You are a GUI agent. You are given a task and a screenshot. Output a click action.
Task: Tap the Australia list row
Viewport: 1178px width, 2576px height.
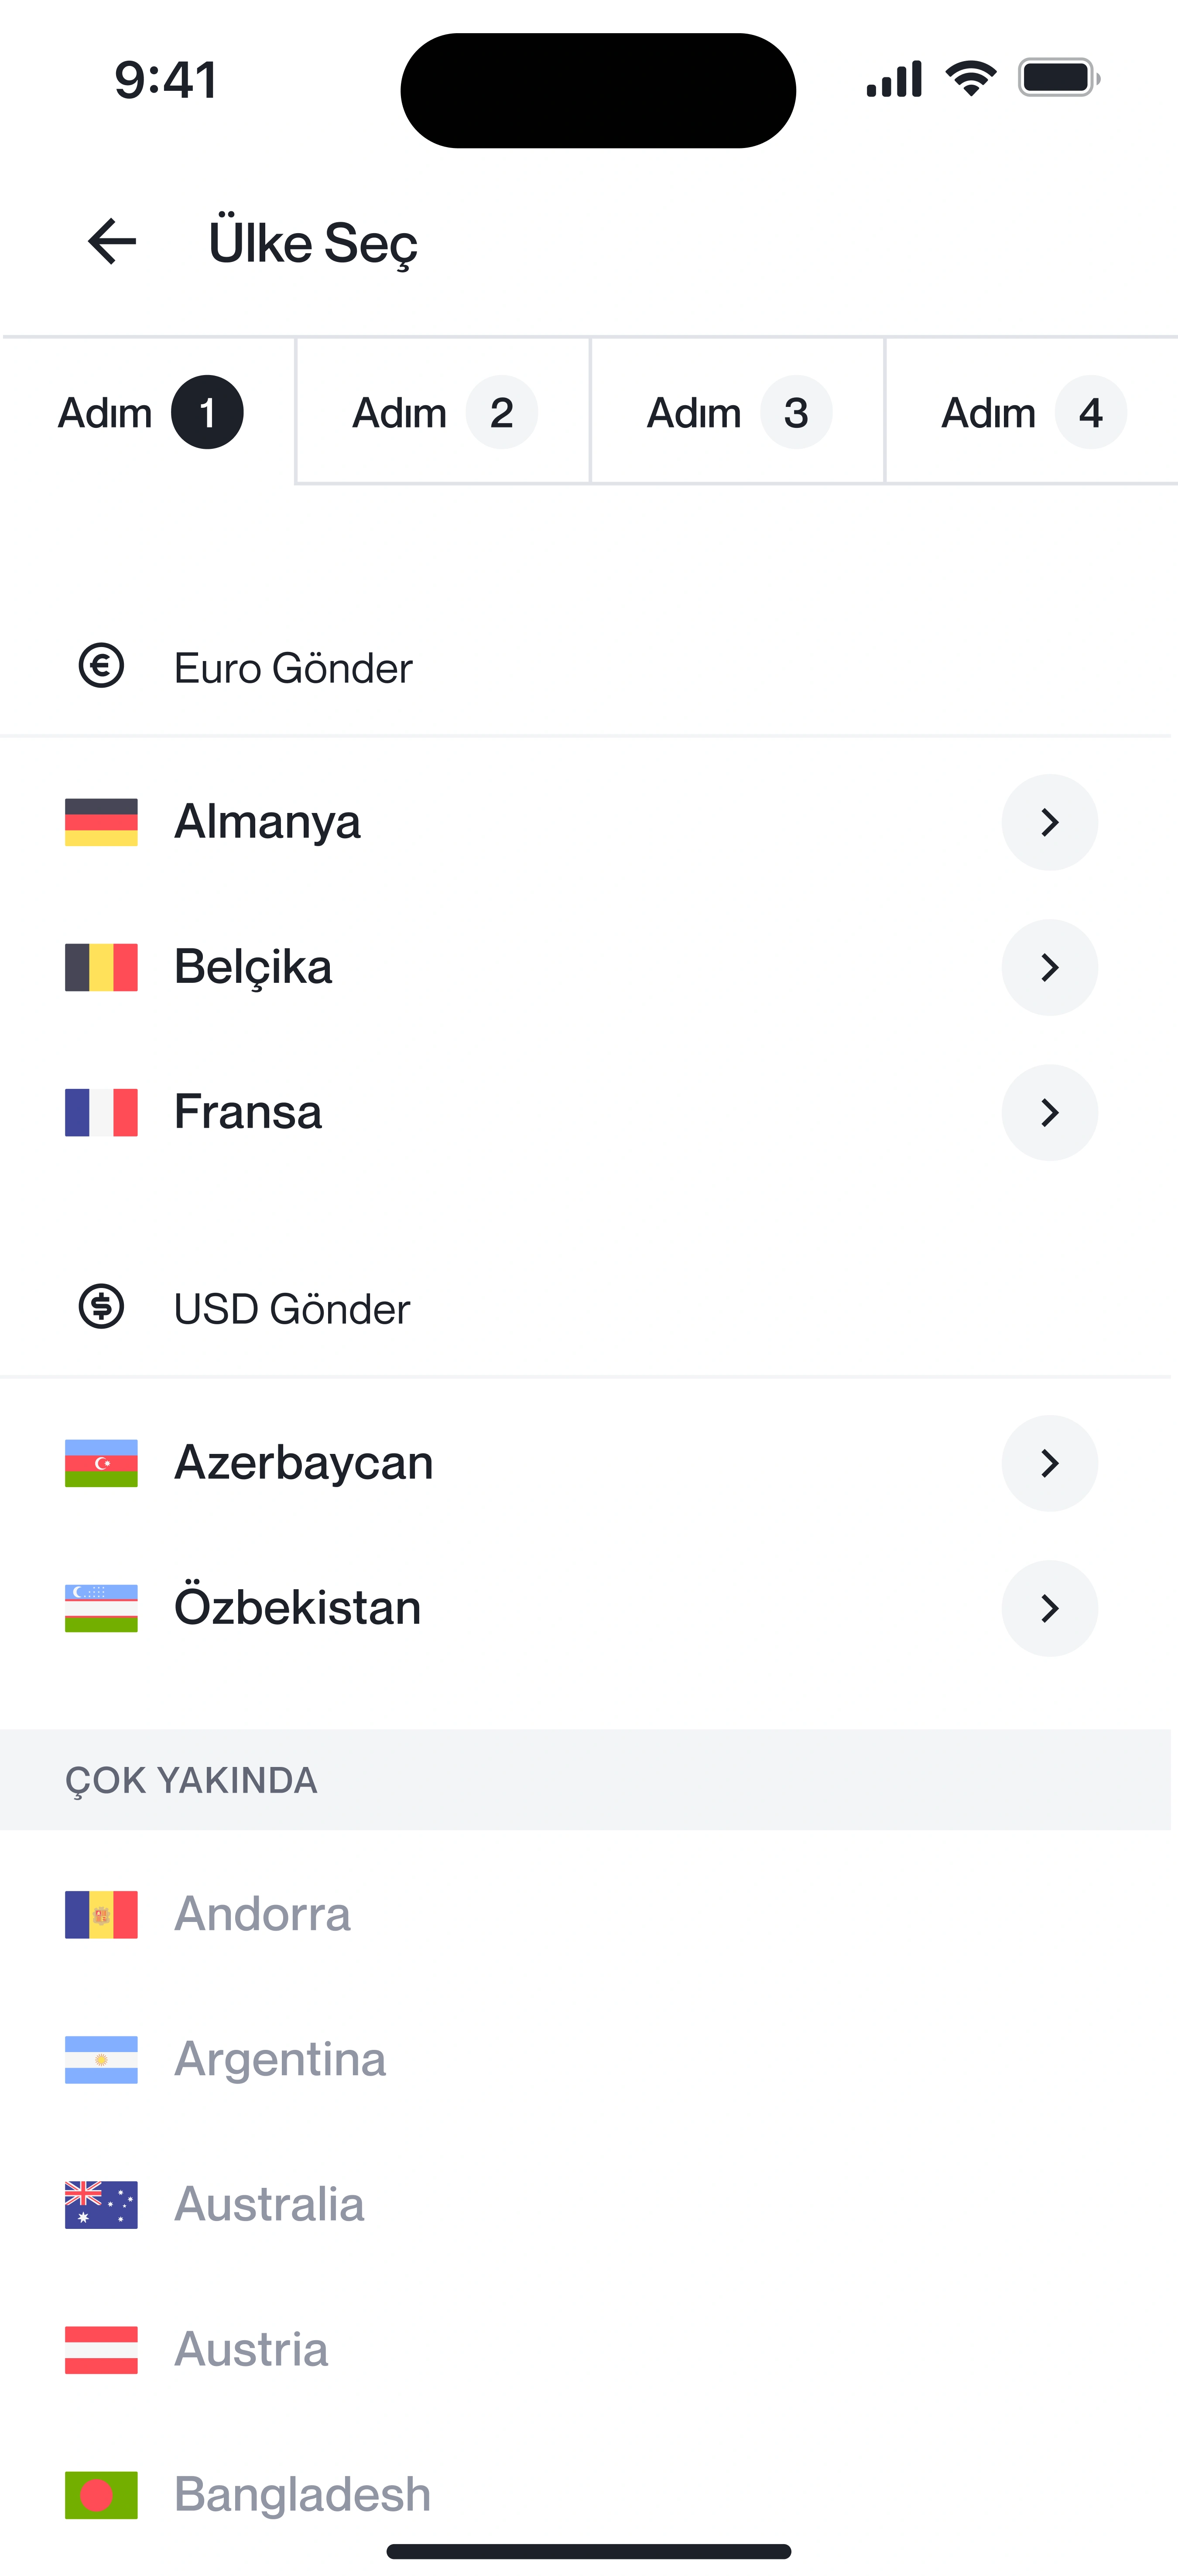pos(269,2204)
